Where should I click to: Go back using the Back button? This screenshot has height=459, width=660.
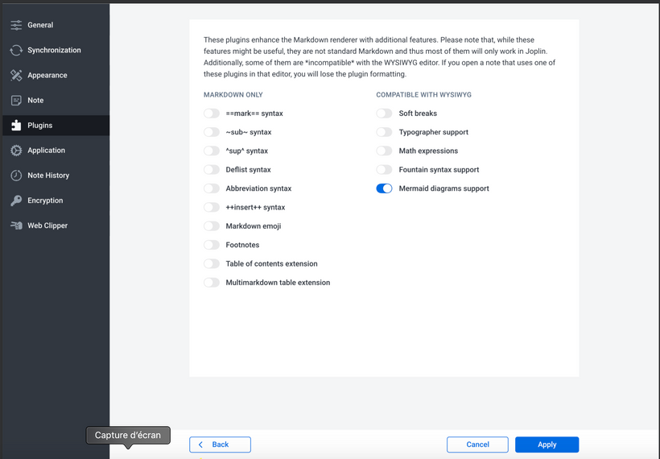tap(220, 445)
